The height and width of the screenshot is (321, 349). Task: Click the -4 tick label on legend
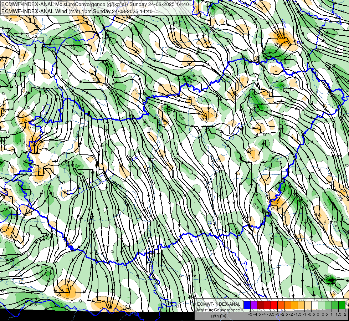point(264,314)
